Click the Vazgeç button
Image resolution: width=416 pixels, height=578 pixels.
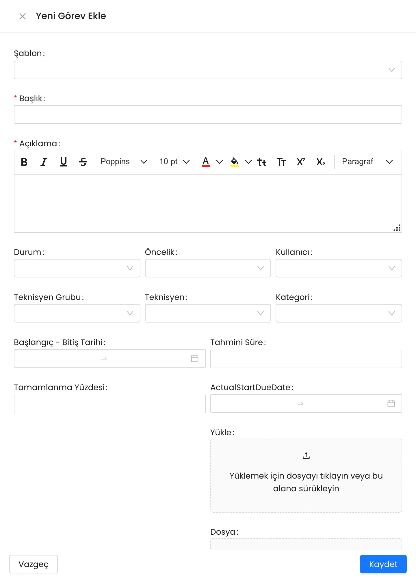(x=34, y=564)
